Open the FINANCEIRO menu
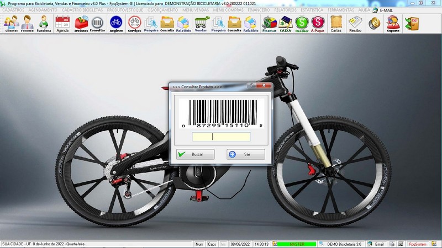This screenshot has width=442, height=248. point(259,10)
